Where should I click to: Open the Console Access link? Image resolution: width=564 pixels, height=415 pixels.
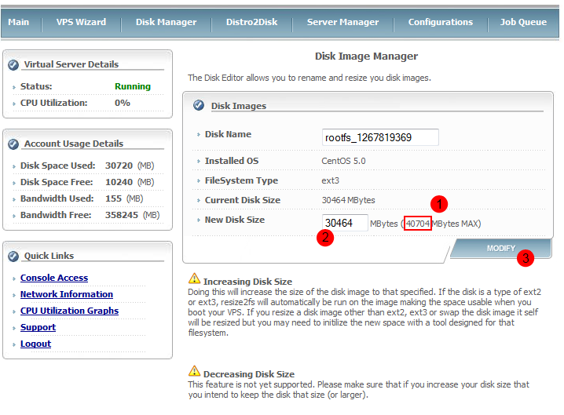[54, 278]
